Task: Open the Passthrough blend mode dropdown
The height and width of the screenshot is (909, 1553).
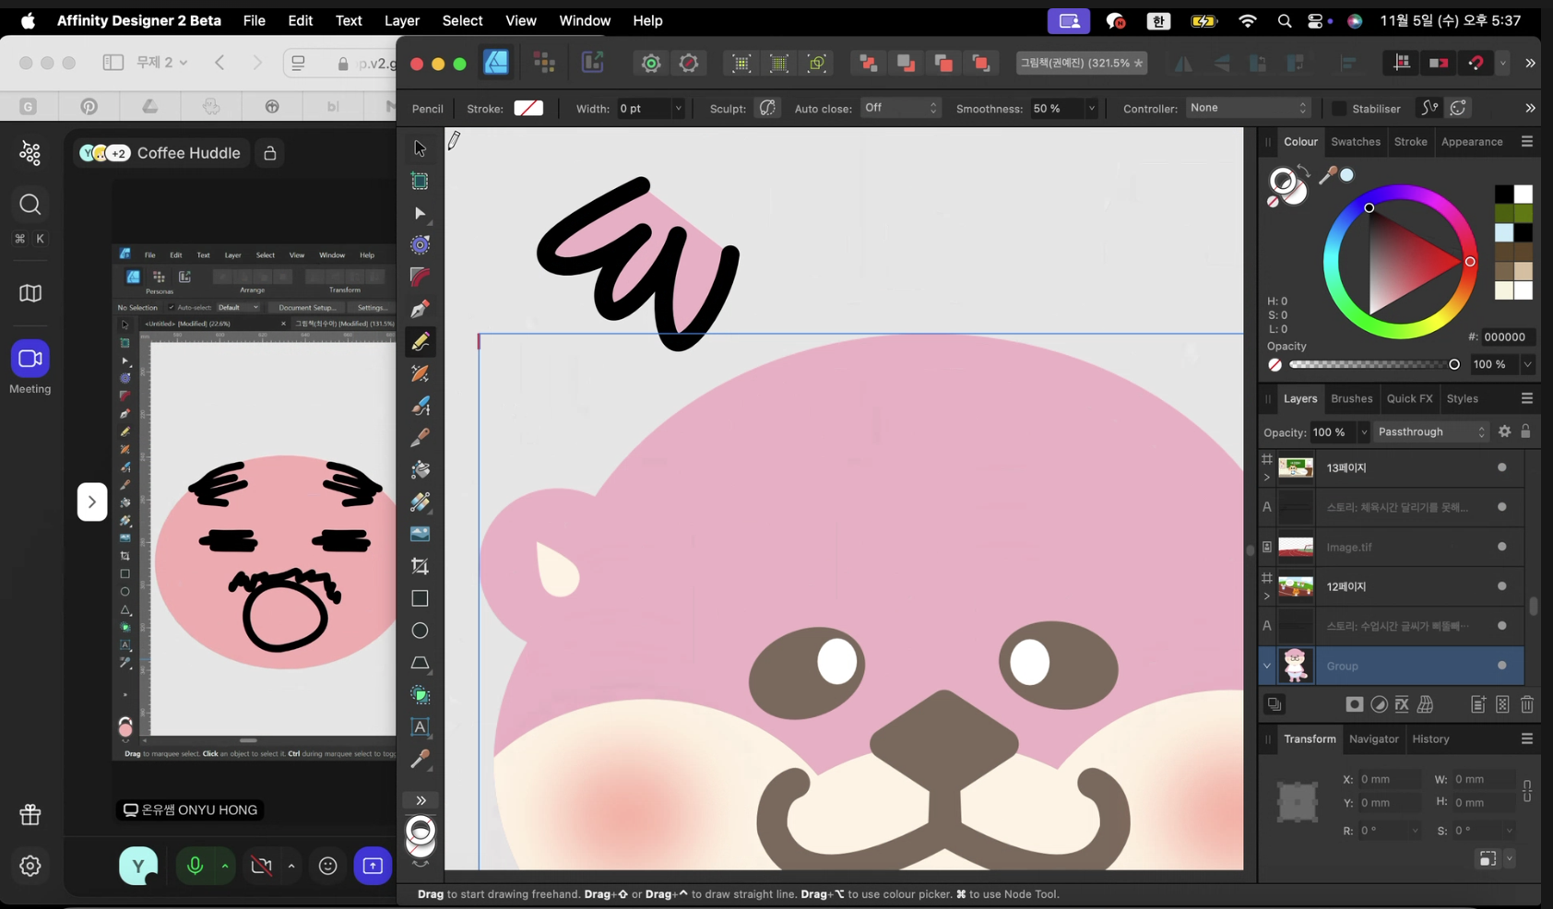Action: click(1431, 431)
